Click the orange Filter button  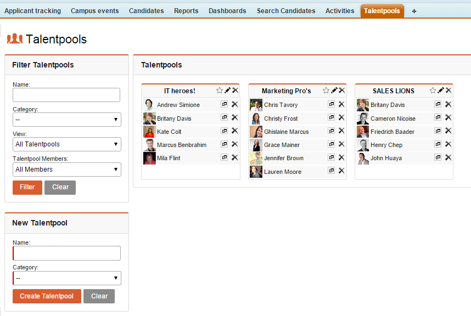click(x=27, y=187)
